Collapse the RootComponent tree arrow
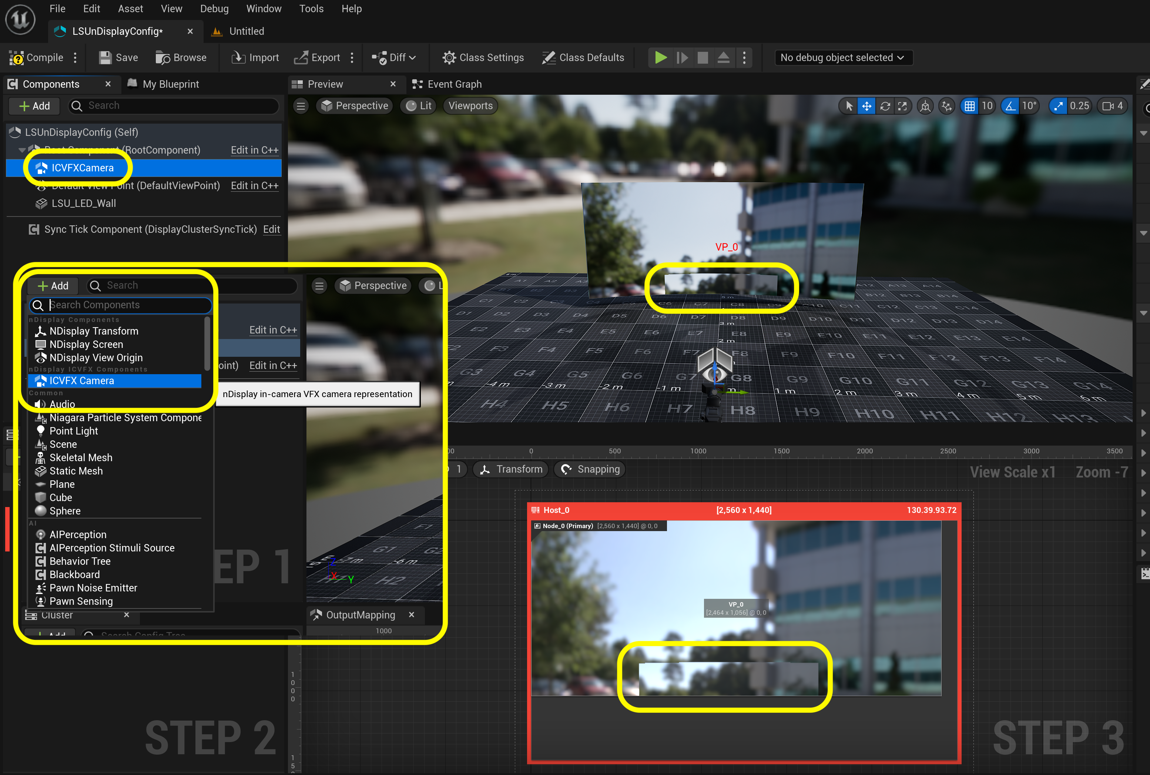 22,150
